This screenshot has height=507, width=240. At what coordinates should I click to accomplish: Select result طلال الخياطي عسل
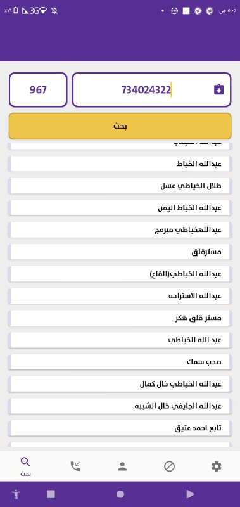point(119,186)
